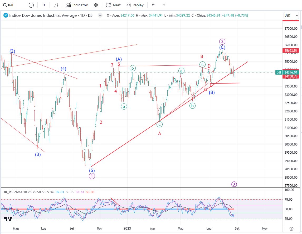
Task: Open the Indicatori menu
Action: coord(77,5)
